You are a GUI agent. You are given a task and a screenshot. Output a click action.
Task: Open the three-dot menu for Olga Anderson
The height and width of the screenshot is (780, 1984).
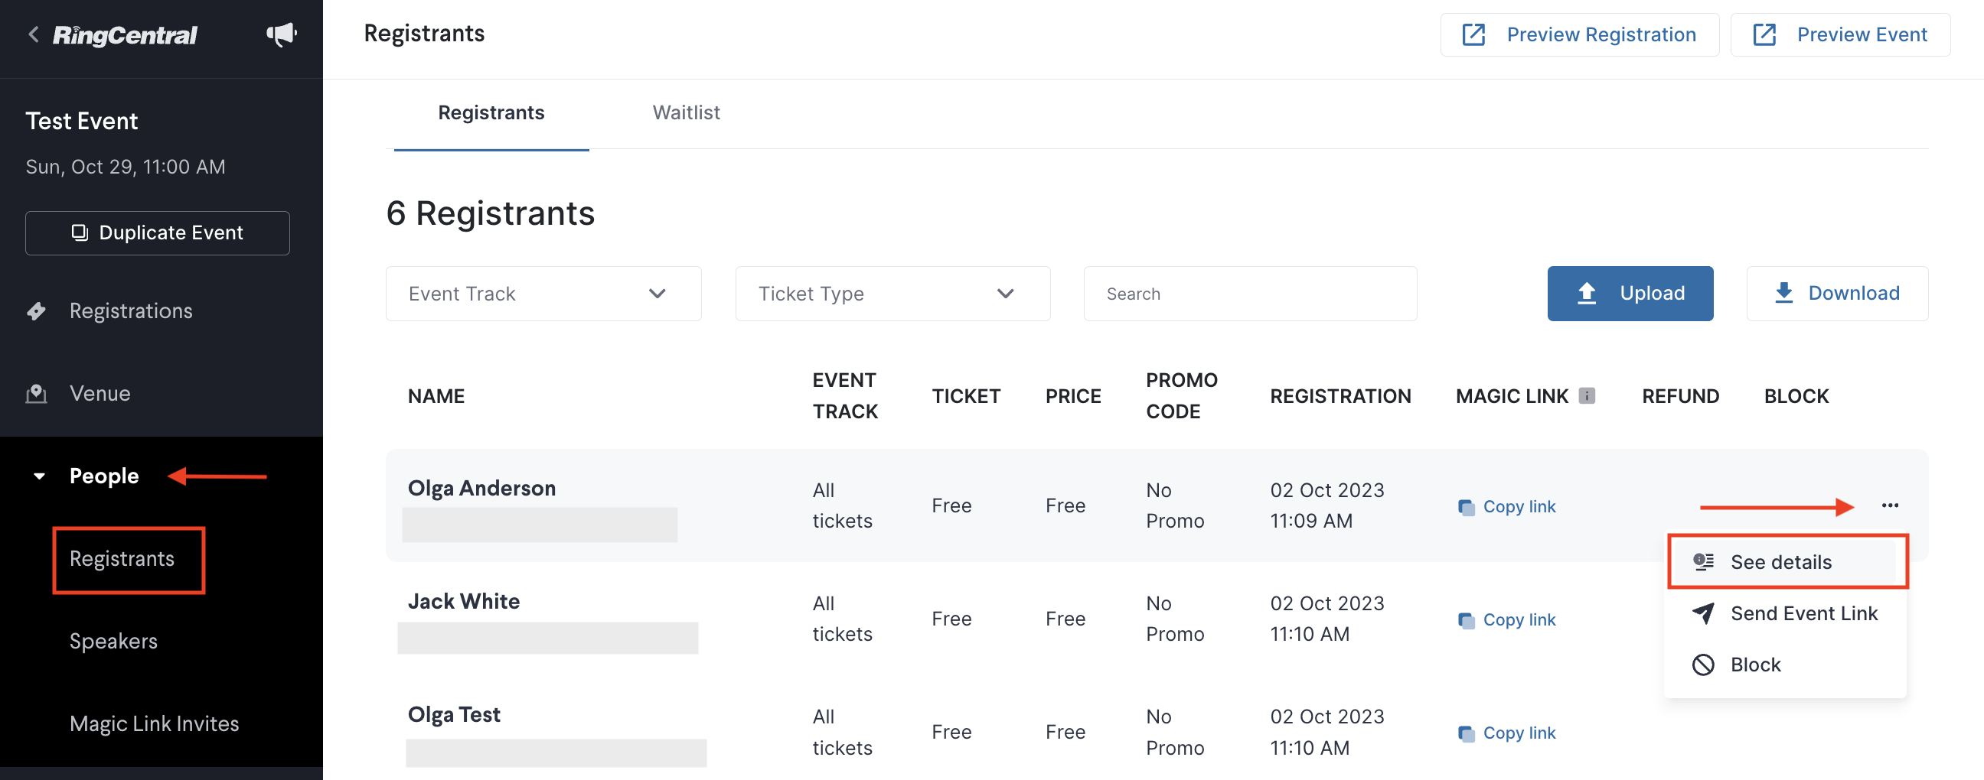pyautogui.click(x=1889, y=505)
